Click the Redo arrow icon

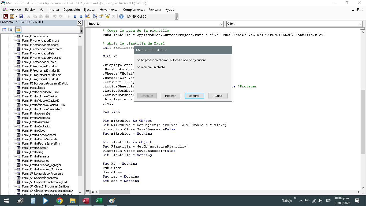click(x=61, y=16)
